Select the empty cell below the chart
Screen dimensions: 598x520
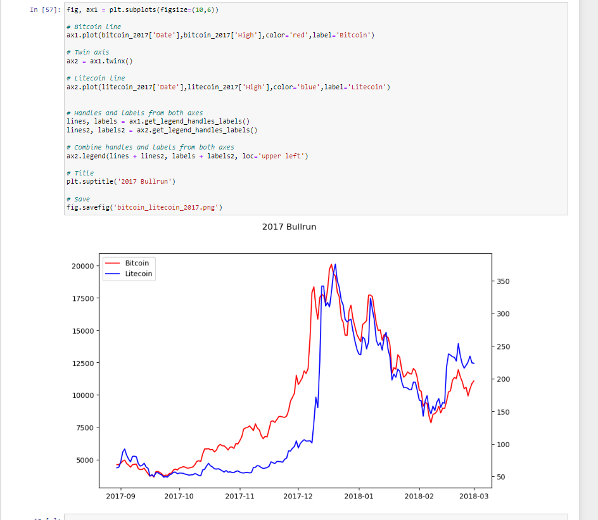(315, 517)
